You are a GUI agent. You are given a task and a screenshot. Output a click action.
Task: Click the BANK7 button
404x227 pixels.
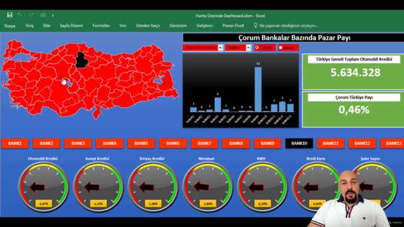click(x=205, y=143)
